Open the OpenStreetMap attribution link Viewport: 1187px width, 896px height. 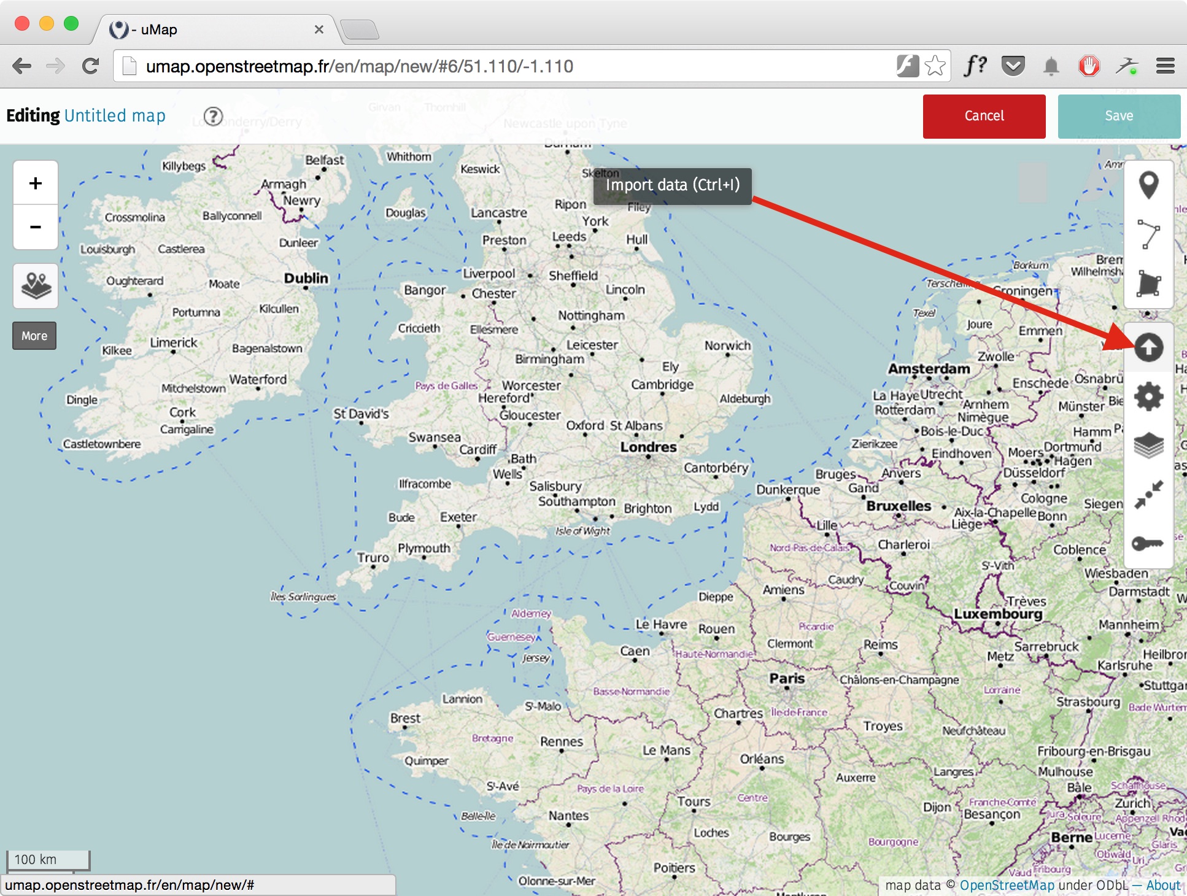[x=1007, y=885]
